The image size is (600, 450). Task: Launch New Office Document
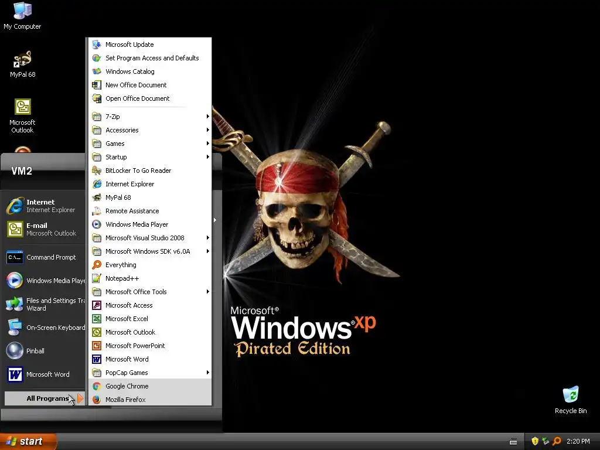pos(150,85)
